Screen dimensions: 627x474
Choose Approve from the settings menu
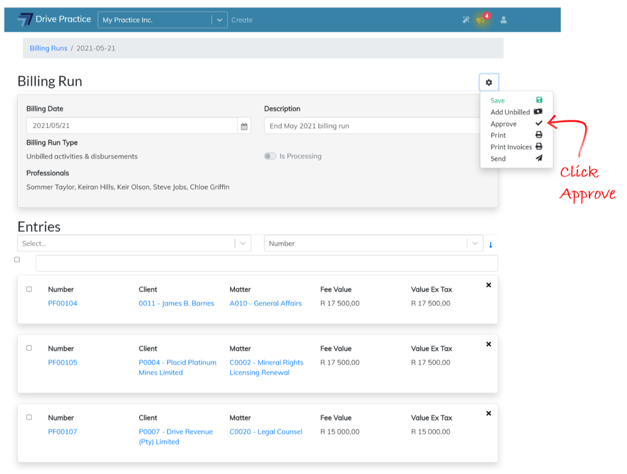click(504, 124)
